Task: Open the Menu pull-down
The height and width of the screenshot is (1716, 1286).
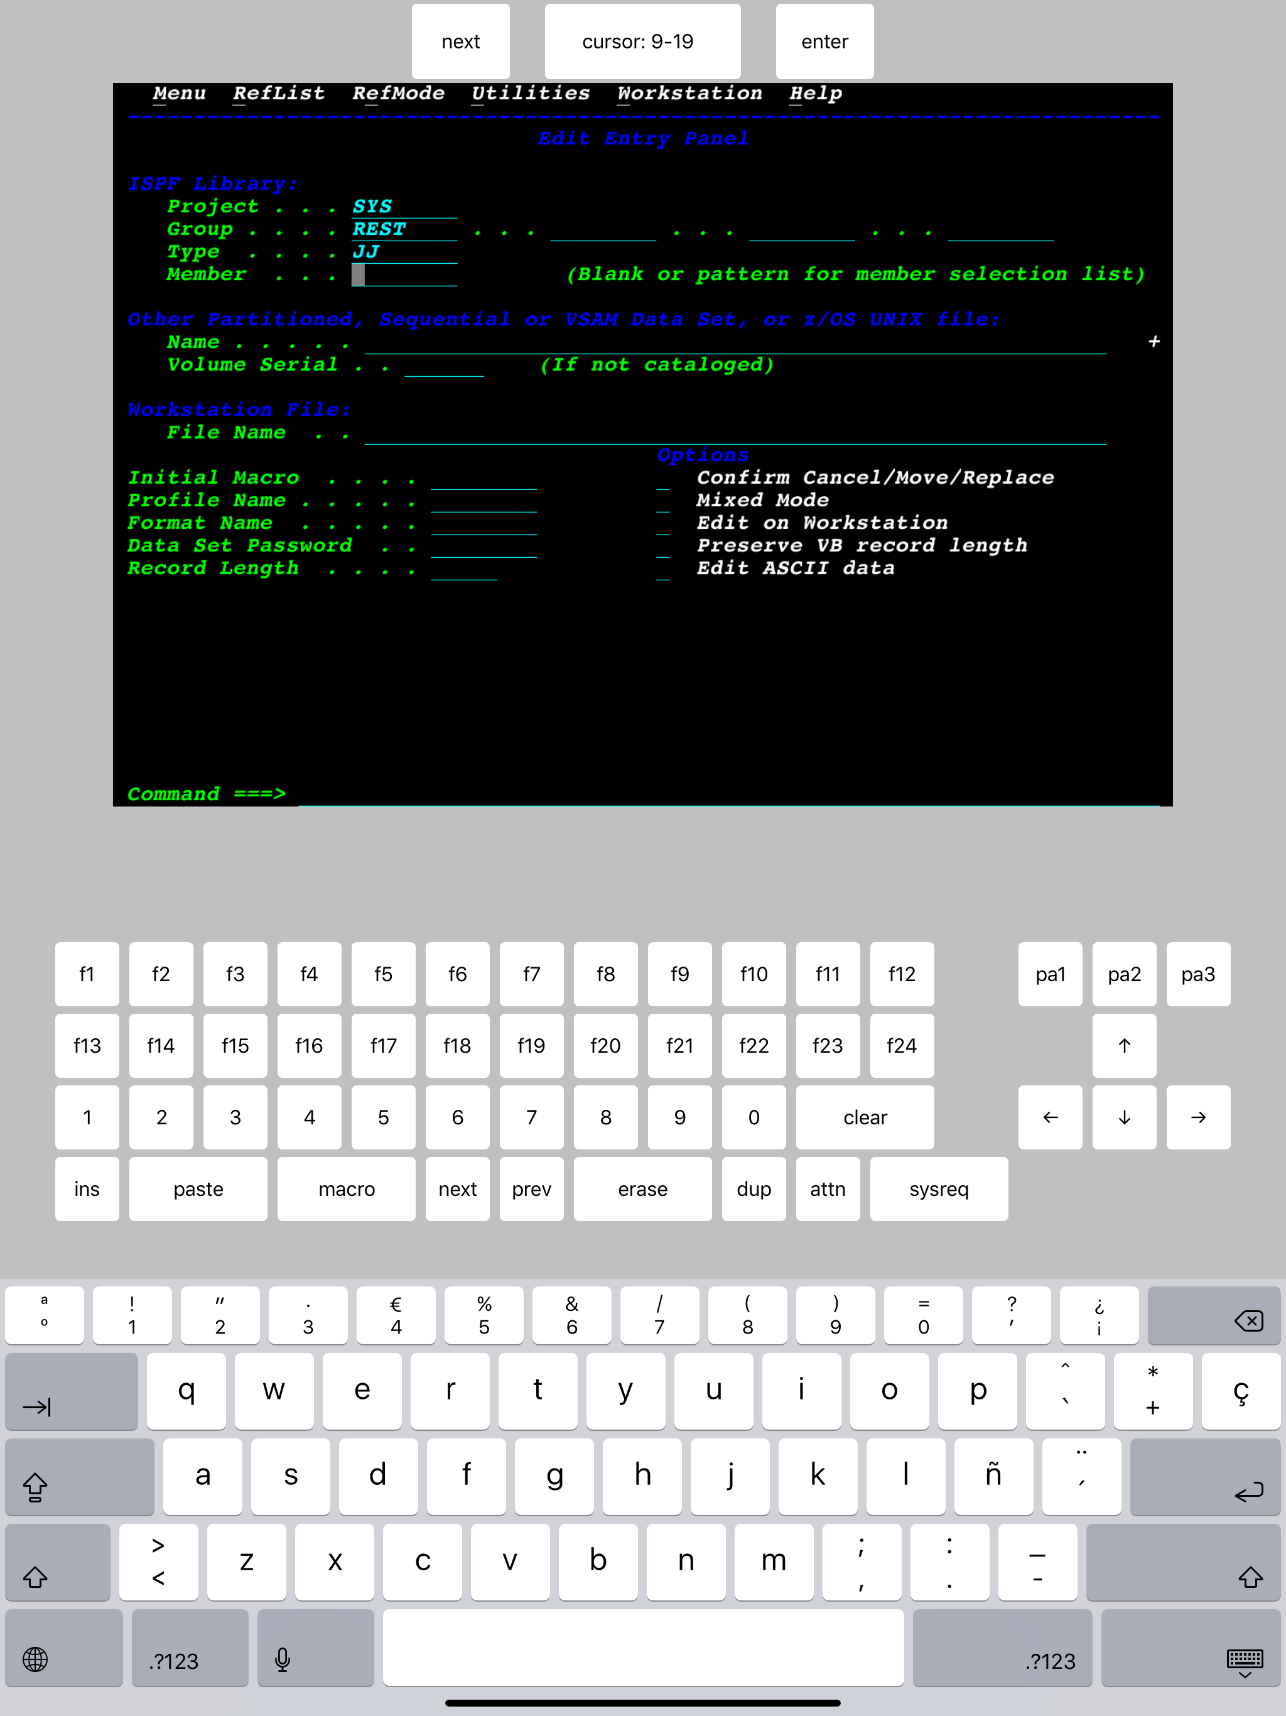Action: 179,93
